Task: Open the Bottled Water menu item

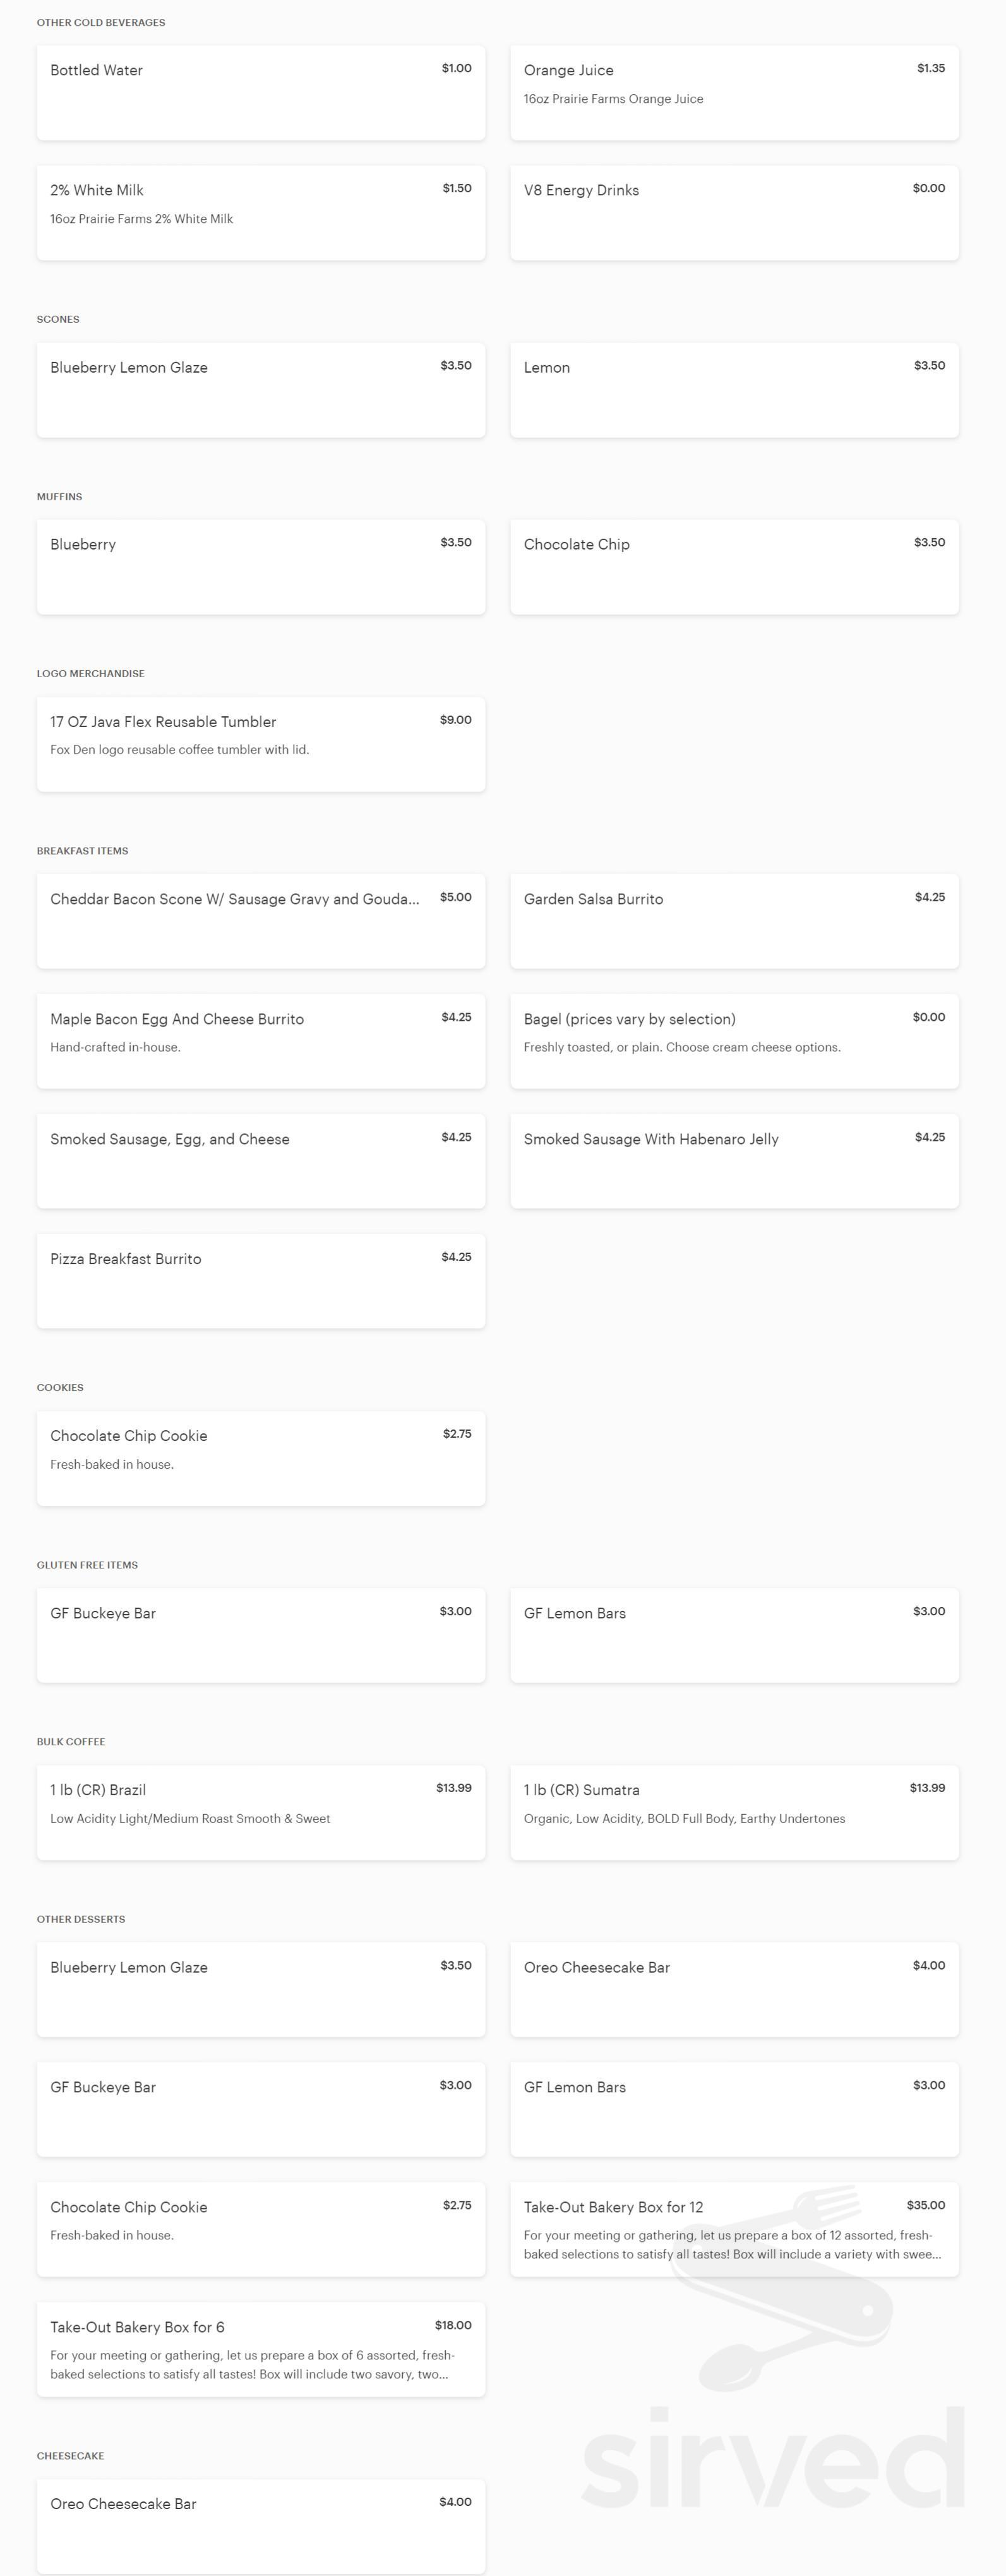Action: pos(261,93)
